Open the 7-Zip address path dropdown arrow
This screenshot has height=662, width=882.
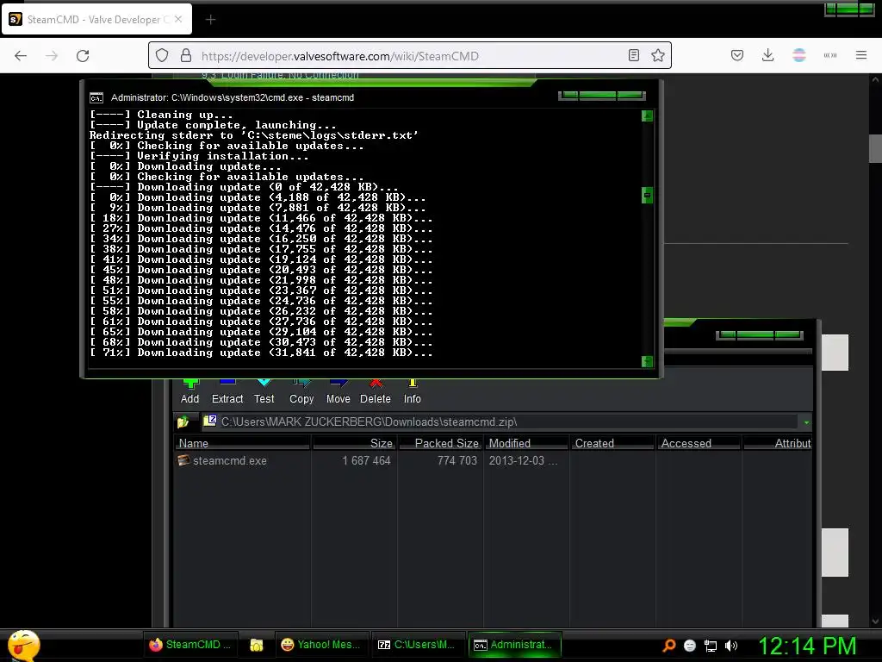pyautogui.click(x=806, y=422)
